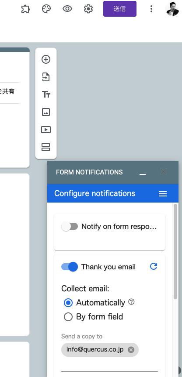Open the three-dot more options menu
The width and height of the screenshot is (182, 377).
(151, 9)
